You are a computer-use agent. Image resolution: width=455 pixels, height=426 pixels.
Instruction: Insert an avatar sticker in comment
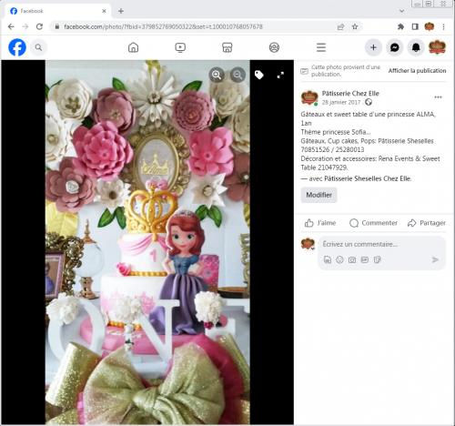pyautogui.click(x=328, y=259)
